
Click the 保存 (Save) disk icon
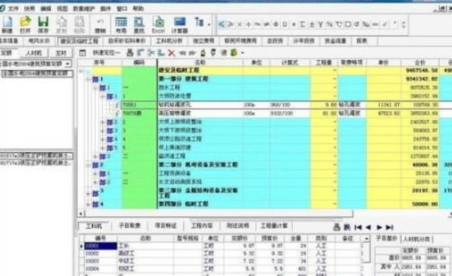point(43,24)
